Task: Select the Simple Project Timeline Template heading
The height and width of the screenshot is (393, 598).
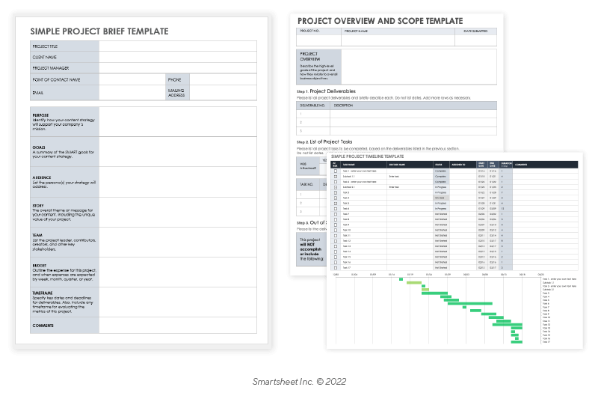Action: pyautogui.click(x=374, y=156)
